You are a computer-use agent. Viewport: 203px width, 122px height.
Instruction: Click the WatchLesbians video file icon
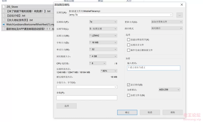coord(4,24)
